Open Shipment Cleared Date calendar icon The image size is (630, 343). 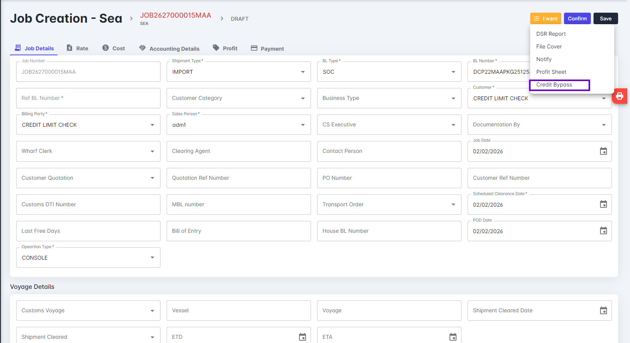pos(603,310)
